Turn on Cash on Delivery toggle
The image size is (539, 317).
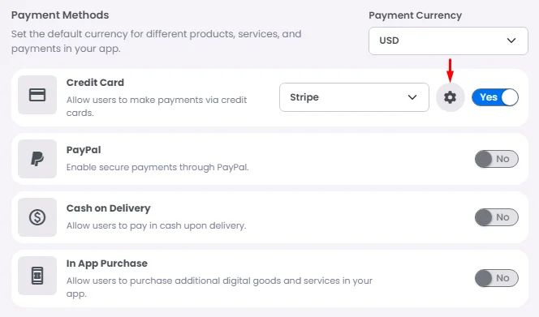click(x=497, y=217)
